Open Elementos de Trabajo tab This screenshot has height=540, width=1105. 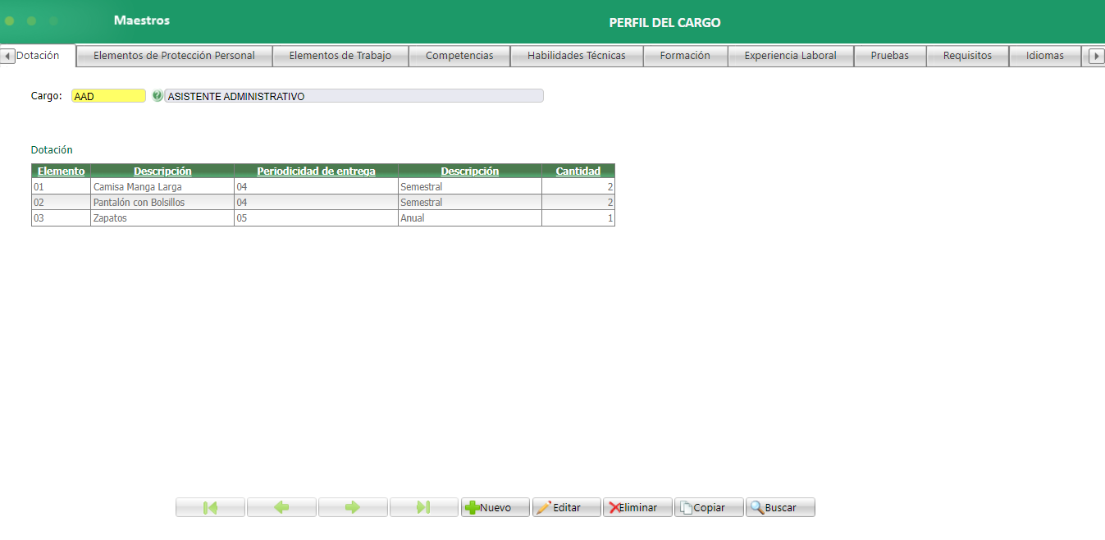[x=340, y=56]
